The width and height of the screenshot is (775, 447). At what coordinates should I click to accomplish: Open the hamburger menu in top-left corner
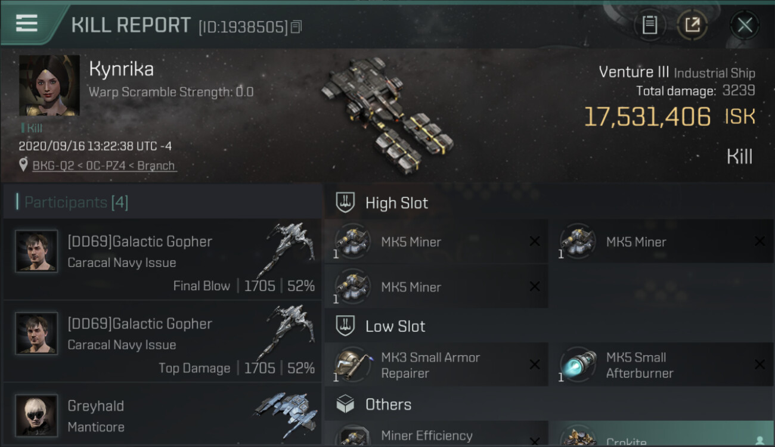pos(27,23)
